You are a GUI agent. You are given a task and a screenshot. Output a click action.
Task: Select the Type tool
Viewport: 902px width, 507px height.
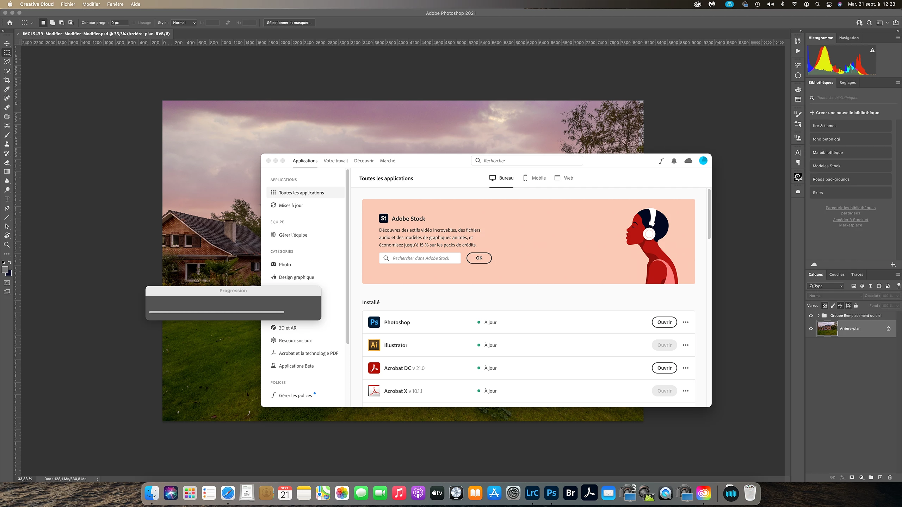pyautogui.click(x=7, y=199)
